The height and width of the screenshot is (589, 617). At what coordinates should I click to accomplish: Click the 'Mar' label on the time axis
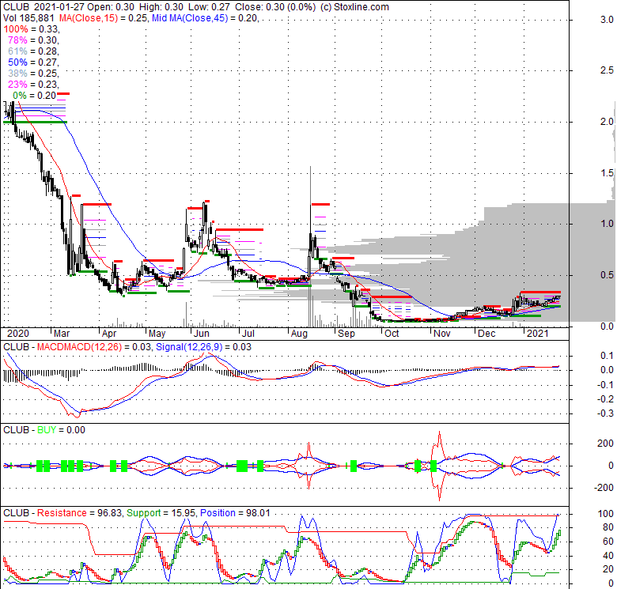[62, 334]
